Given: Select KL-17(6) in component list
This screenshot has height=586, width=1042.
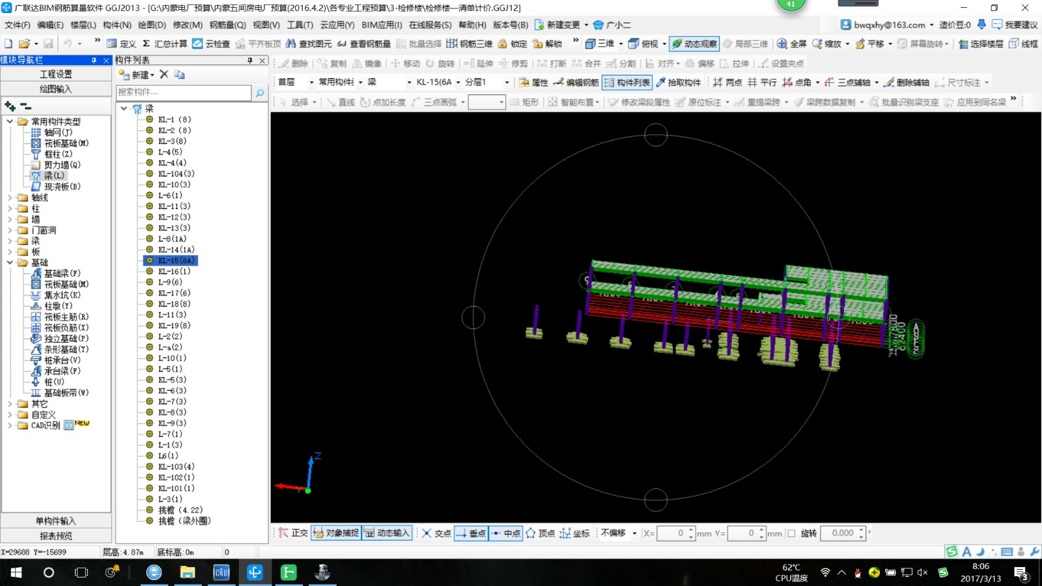Looking at the screenshot, I should pyautogui.click(x=174, y=293).
